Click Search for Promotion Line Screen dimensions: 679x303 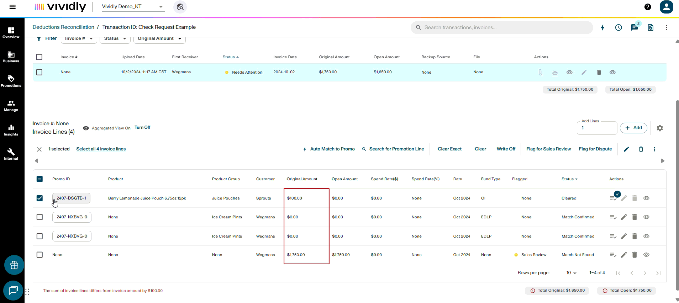click(393, 149)
